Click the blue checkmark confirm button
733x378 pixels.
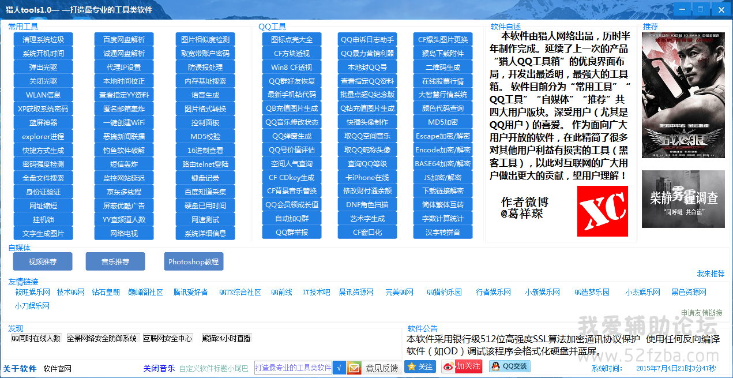(339, 368)
